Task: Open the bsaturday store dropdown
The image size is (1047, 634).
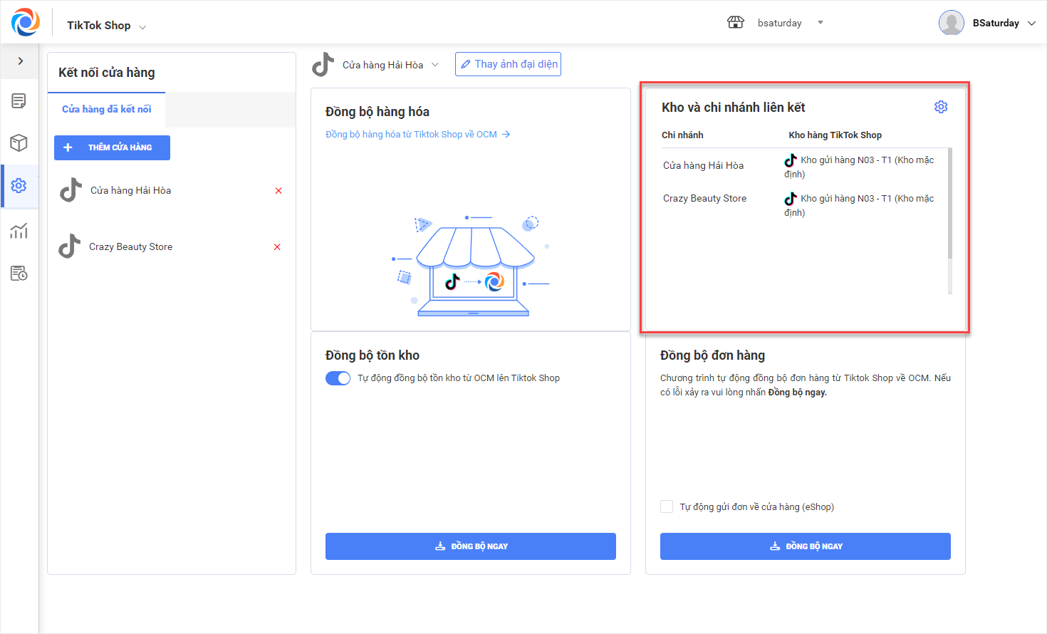Action: (821, 23)
